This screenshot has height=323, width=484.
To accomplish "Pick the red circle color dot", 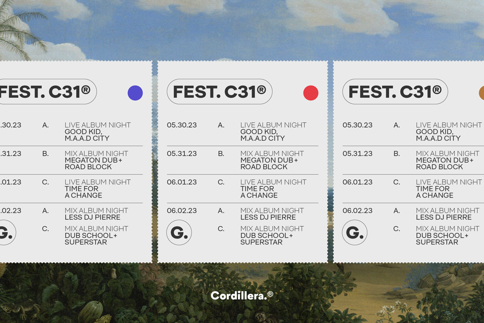I will point(311,93).
